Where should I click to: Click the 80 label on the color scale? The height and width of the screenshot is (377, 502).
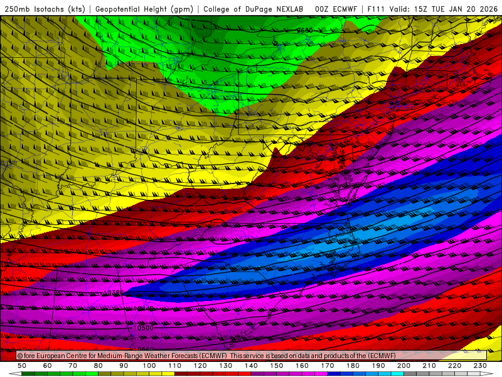pyautogui.click(x=98, y=366)
